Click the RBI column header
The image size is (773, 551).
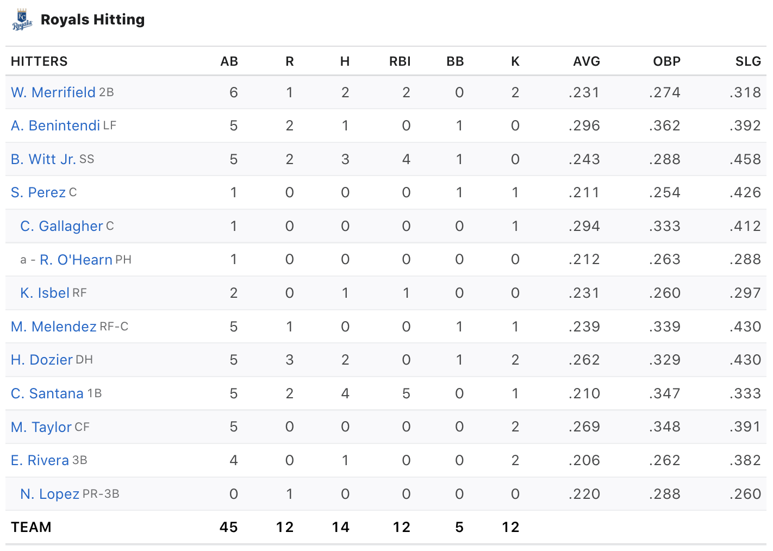(x=400, y=61)
